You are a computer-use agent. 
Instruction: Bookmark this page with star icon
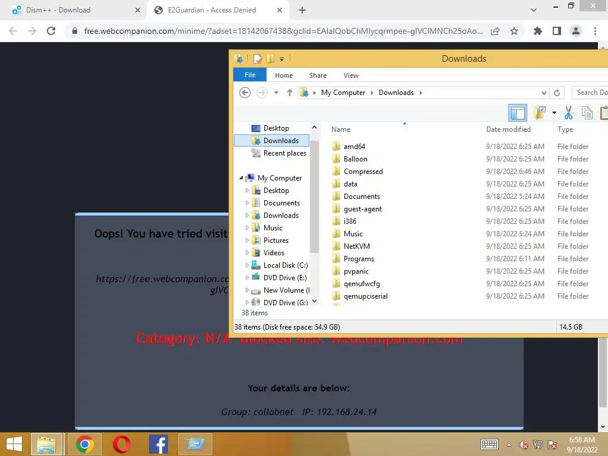point(514,31)
